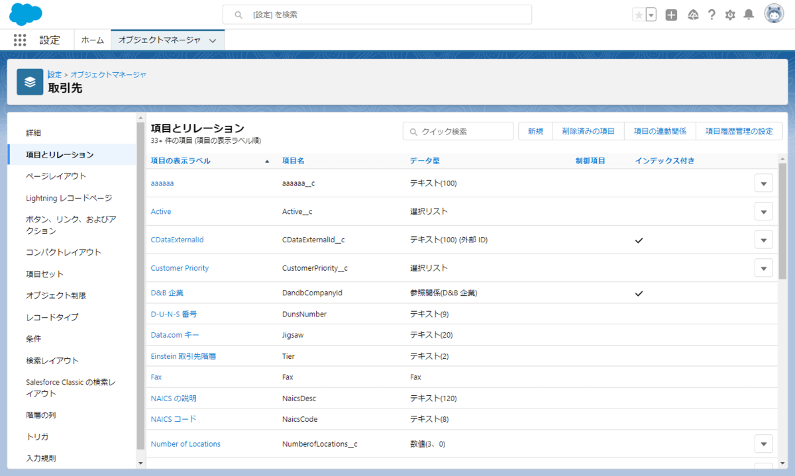The height and width of the screenshot is (476, 795).
Task: Click the 項目履歴管理の設定 button
Action: (x=739, y=131)
